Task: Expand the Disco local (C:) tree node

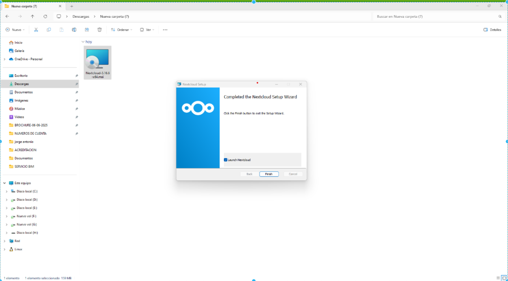Action: (6, 191)
